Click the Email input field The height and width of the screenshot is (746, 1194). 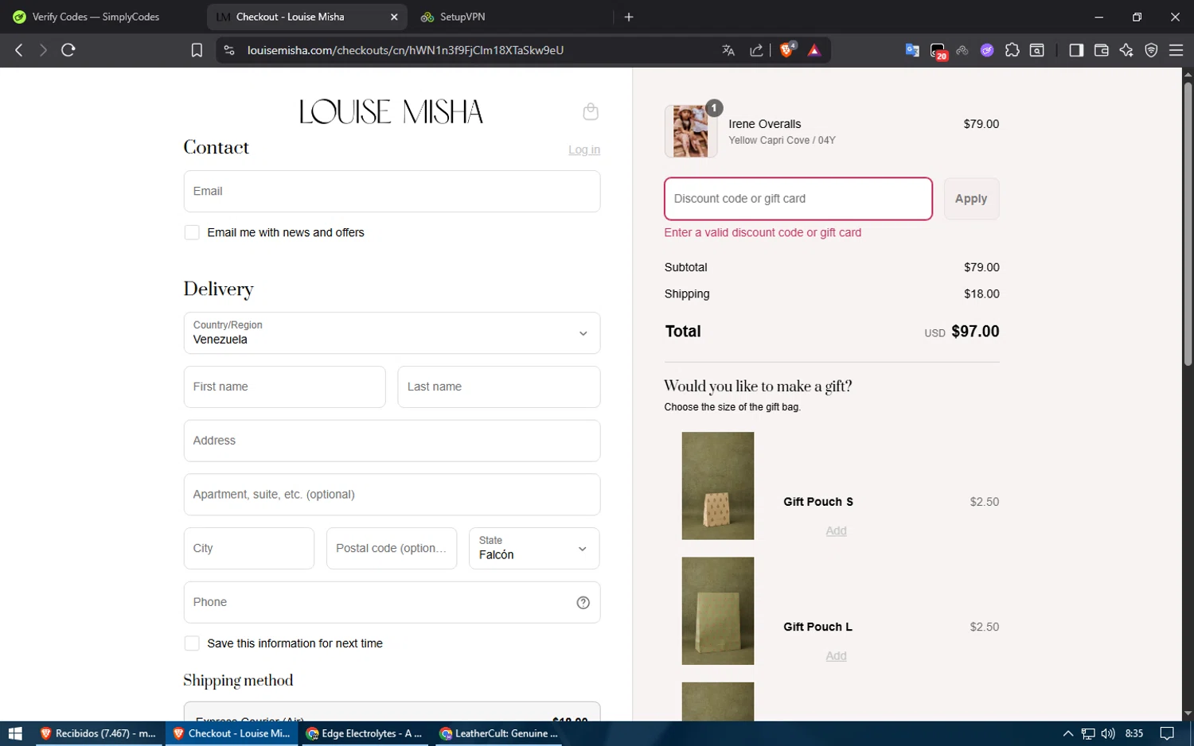coord(392,191)
